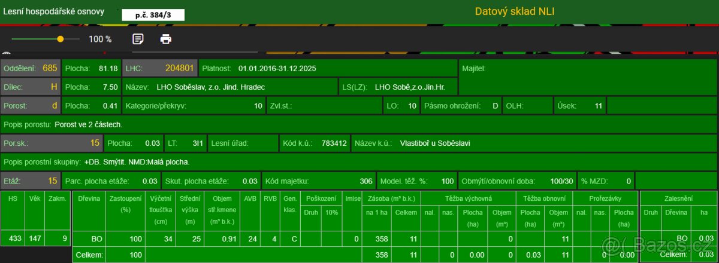Click the Porost field with value d
Screen dimensions: 719x263
pyautogui.click(x=31, y=106)
